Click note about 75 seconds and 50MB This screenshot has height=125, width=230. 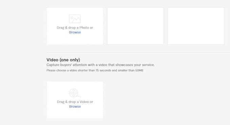pyautogui.click(x=95, y=70)
